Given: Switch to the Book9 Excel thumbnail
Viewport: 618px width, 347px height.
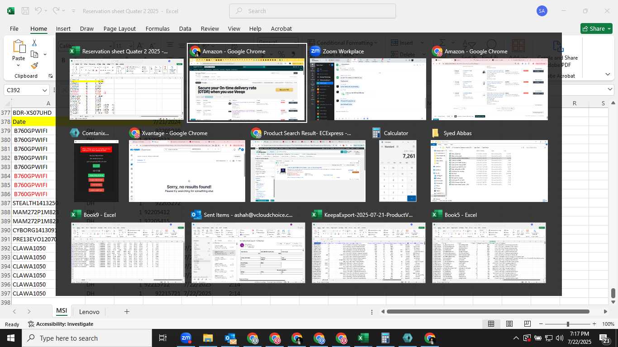Looking at the screenshot, I should 128,246.
